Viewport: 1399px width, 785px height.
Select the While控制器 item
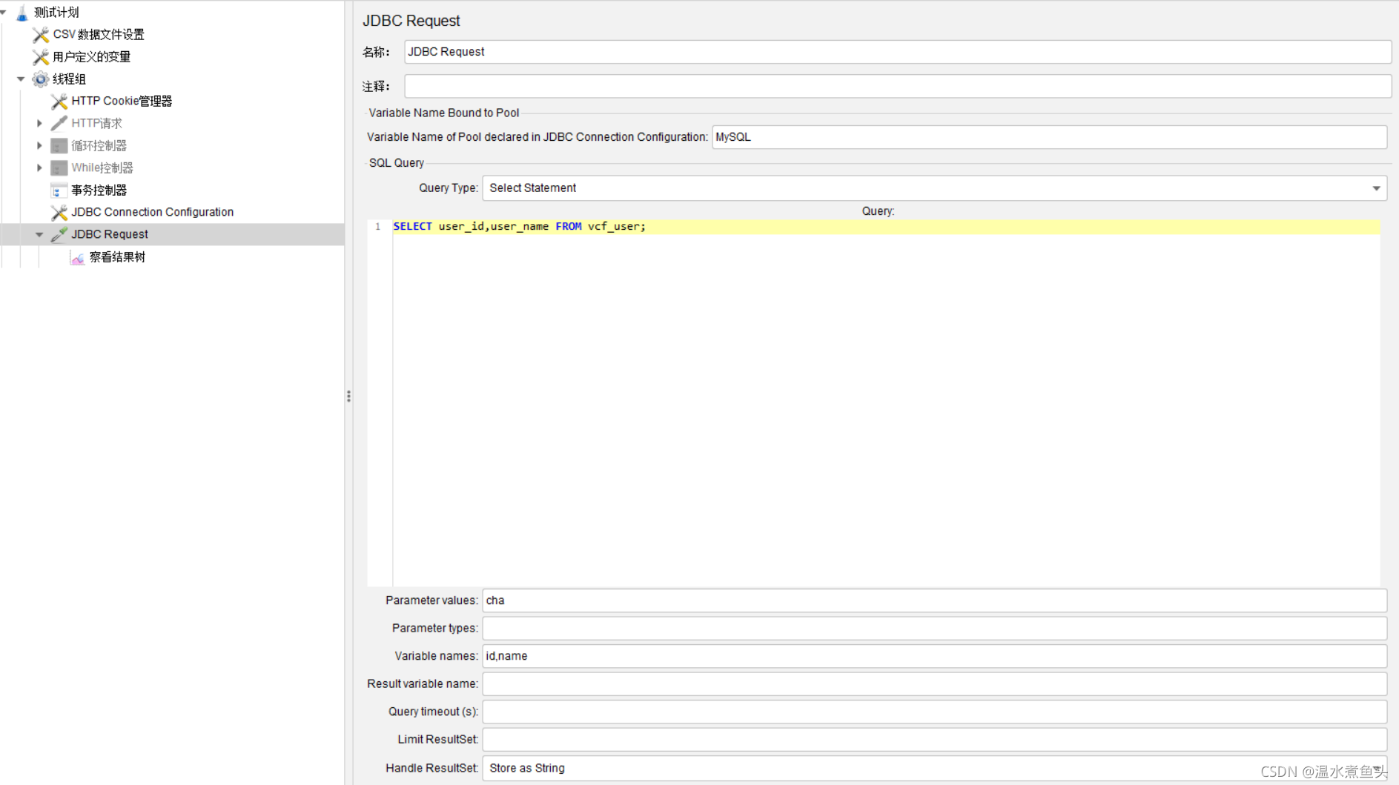(102, 168)
